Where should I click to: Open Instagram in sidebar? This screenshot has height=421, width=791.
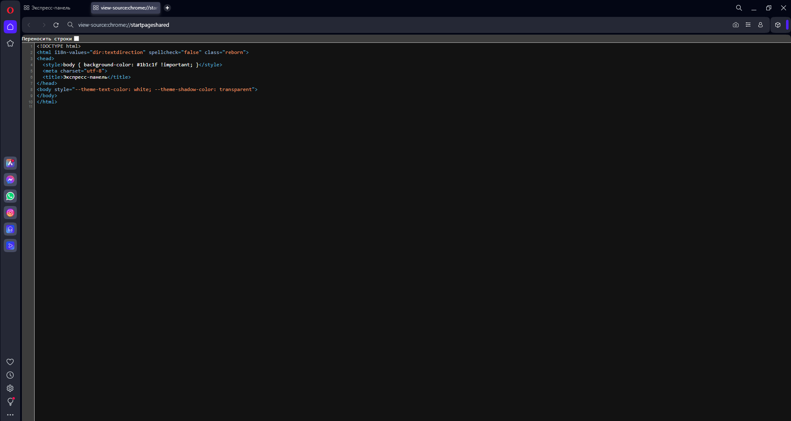tap(10, 213)
